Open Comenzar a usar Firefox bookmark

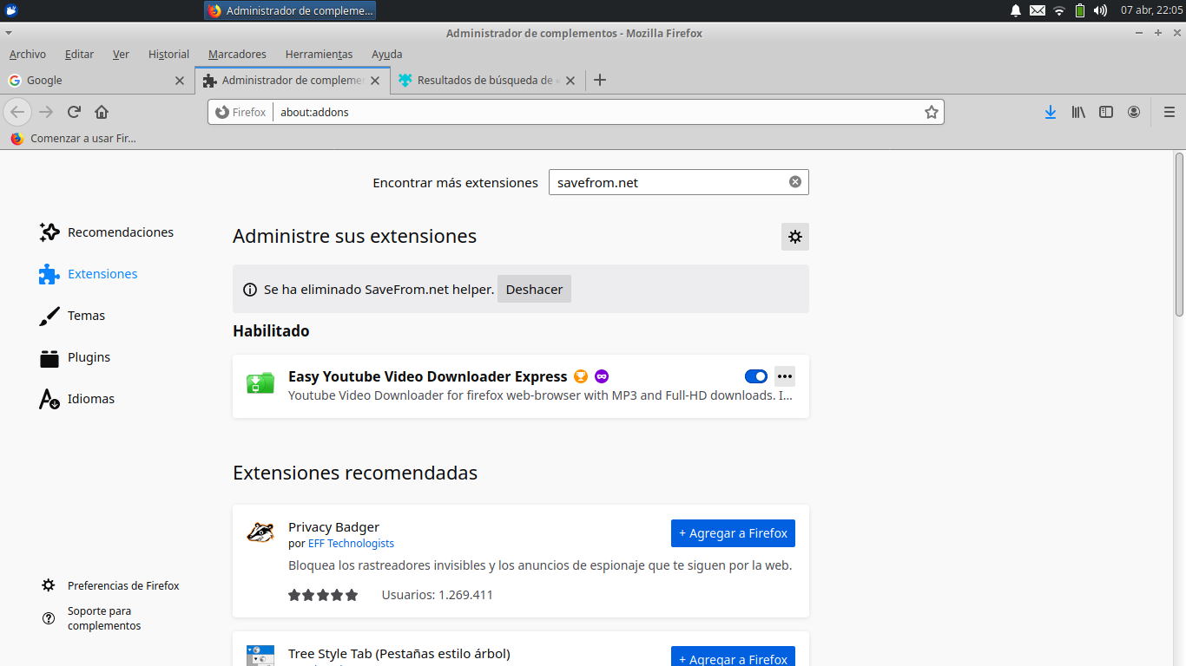[x=74, y=138]
